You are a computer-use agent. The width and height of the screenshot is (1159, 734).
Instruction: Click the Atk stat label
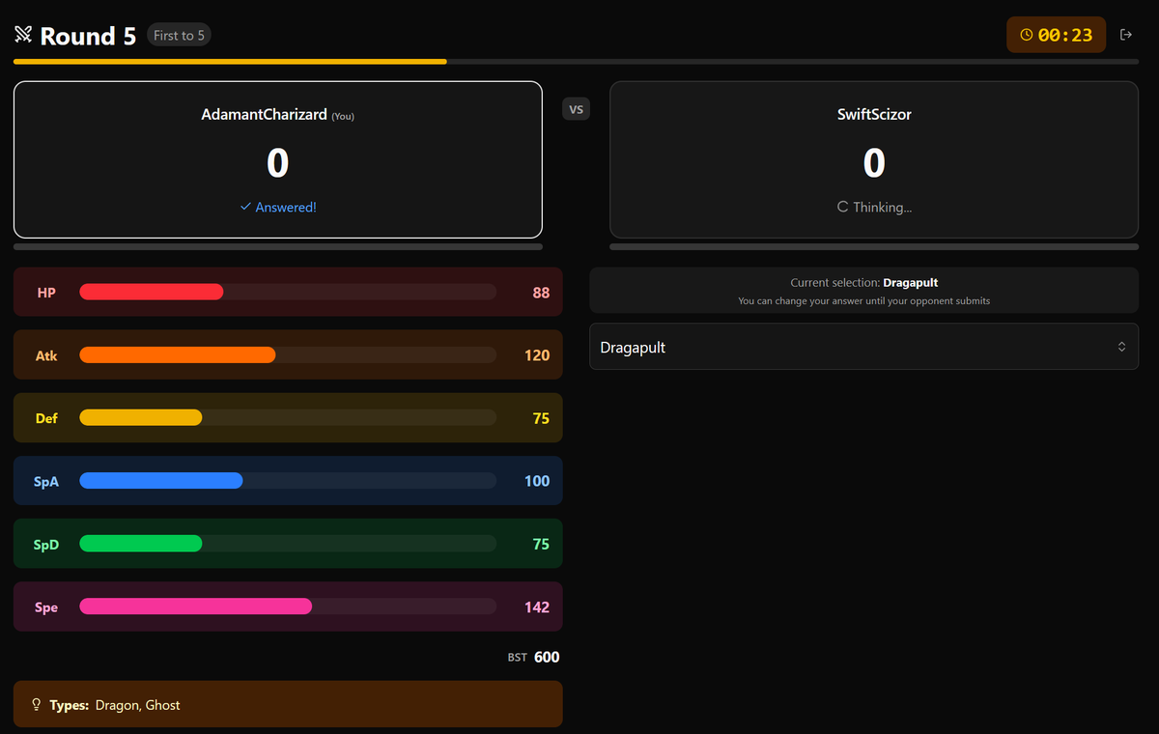click(x=46, y=355)
